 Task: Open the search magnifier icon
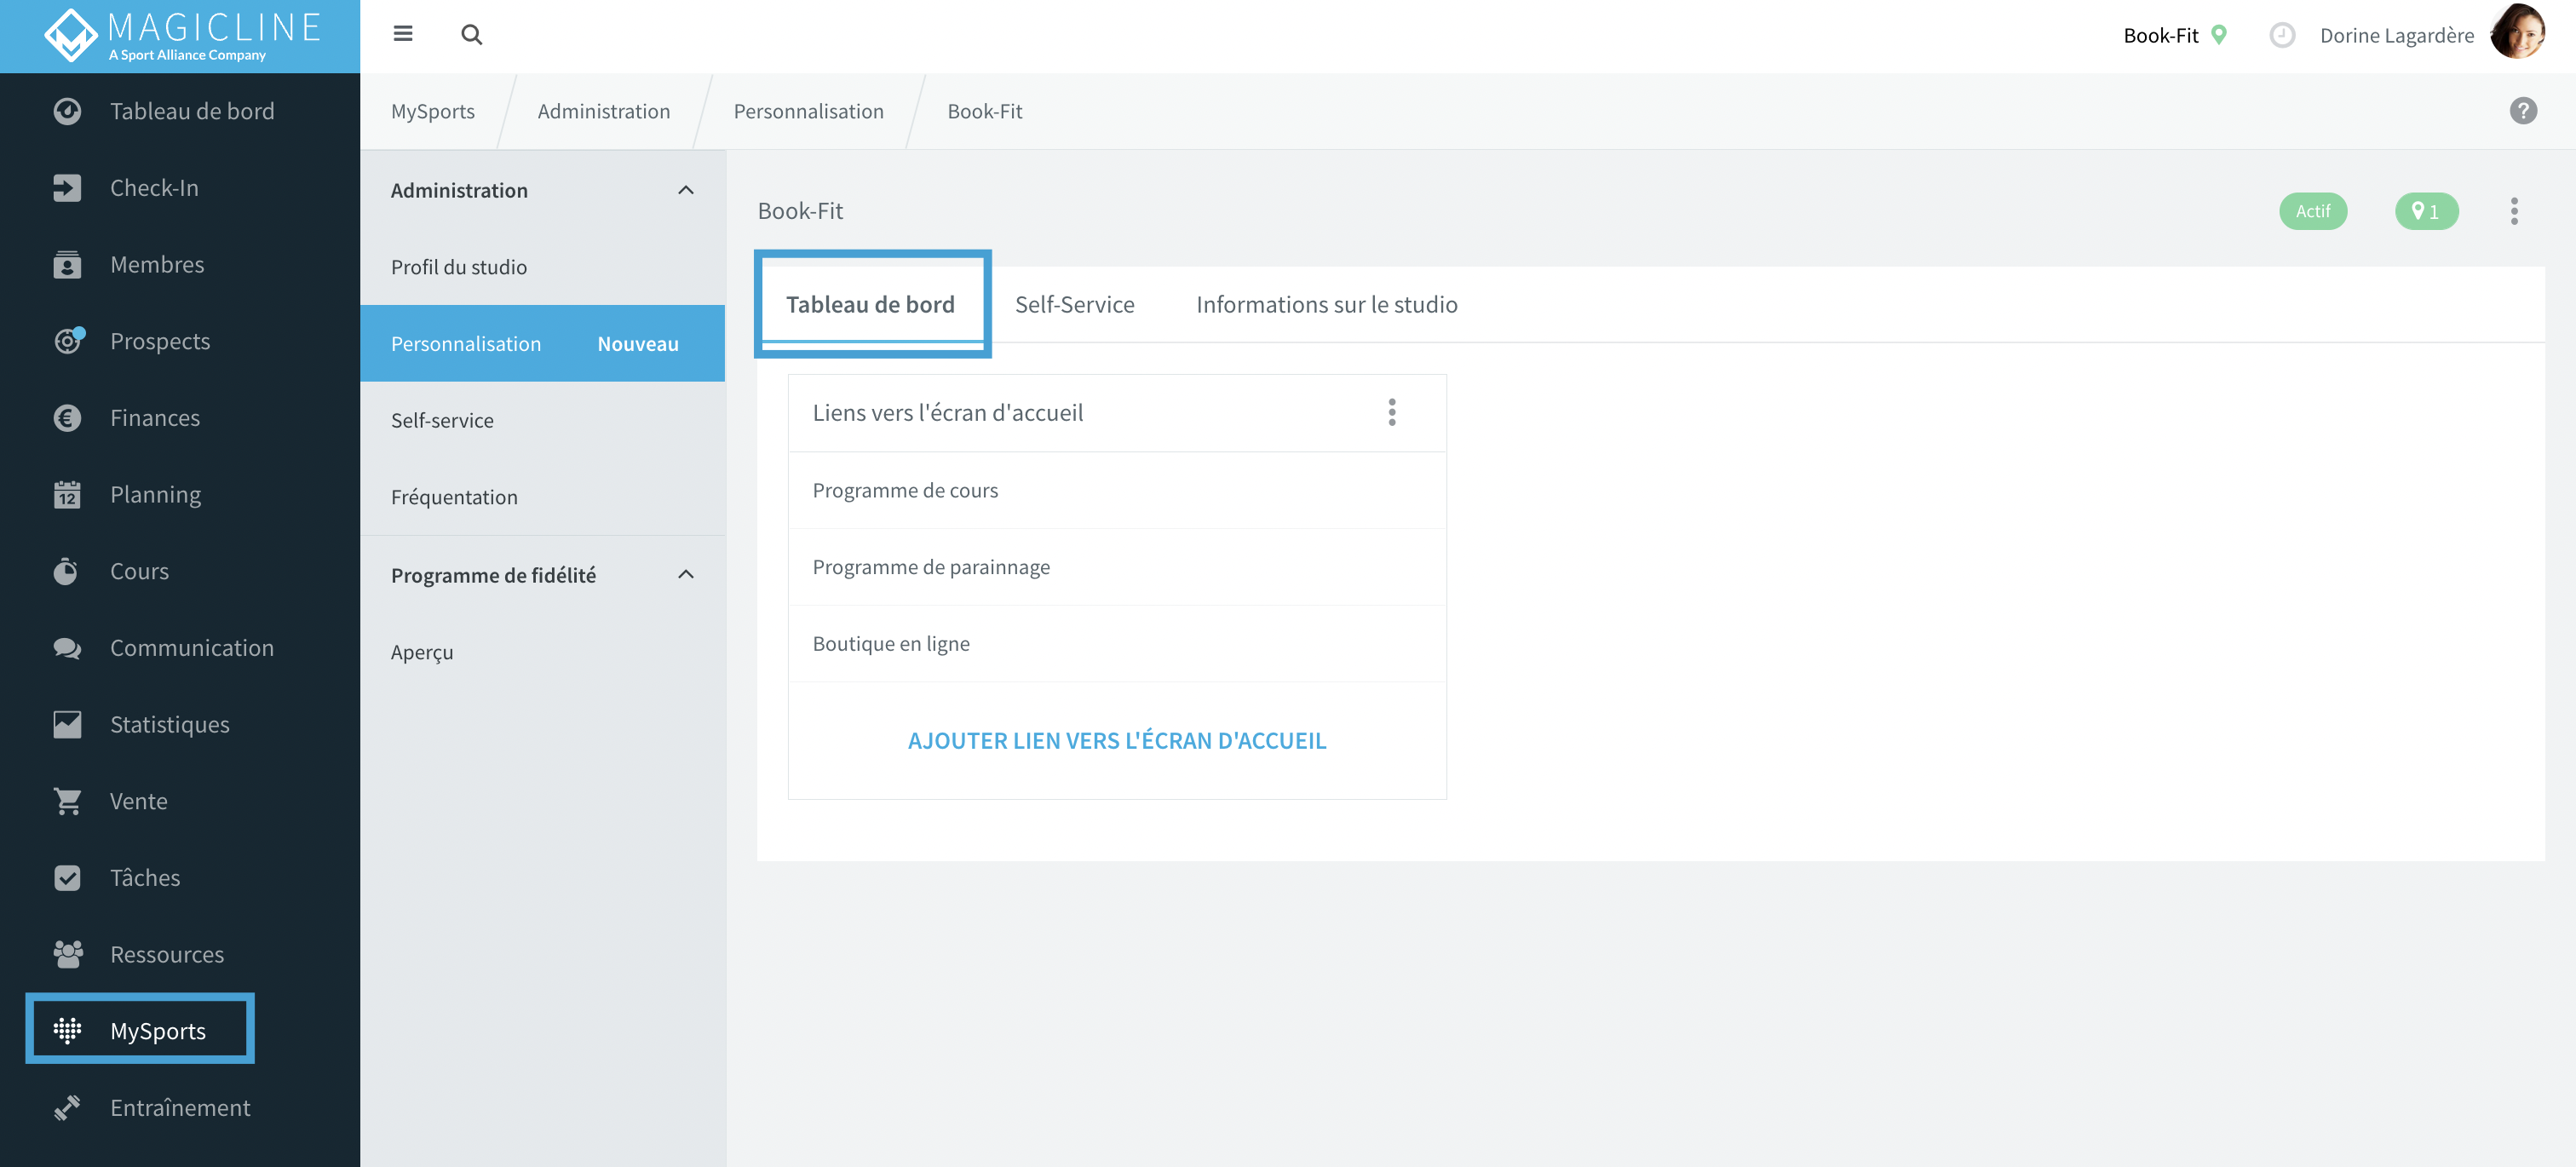coord(471,35)
